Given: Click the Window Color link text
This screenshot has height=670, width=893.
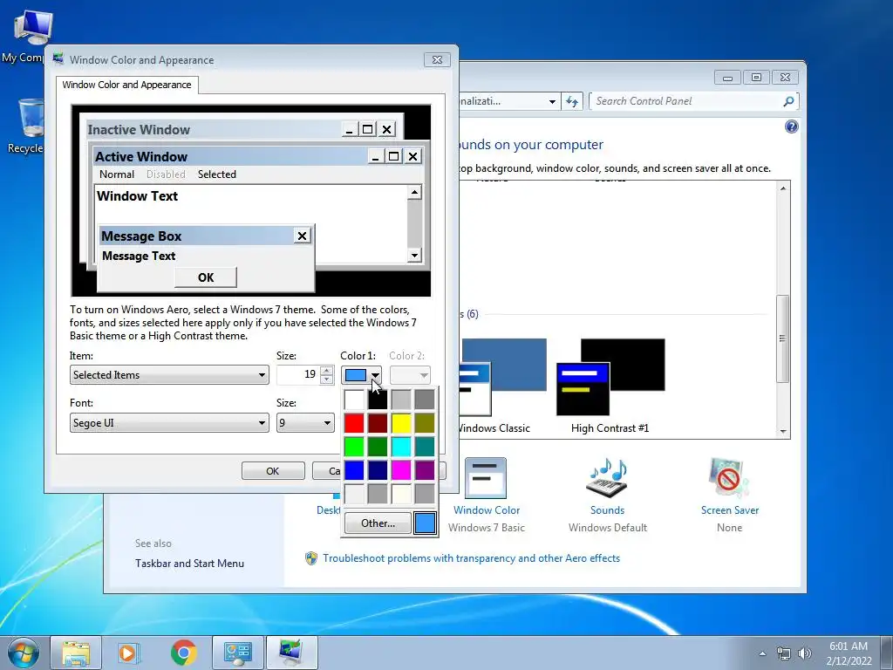Looking at the screenshot, I should pos(487,510).
